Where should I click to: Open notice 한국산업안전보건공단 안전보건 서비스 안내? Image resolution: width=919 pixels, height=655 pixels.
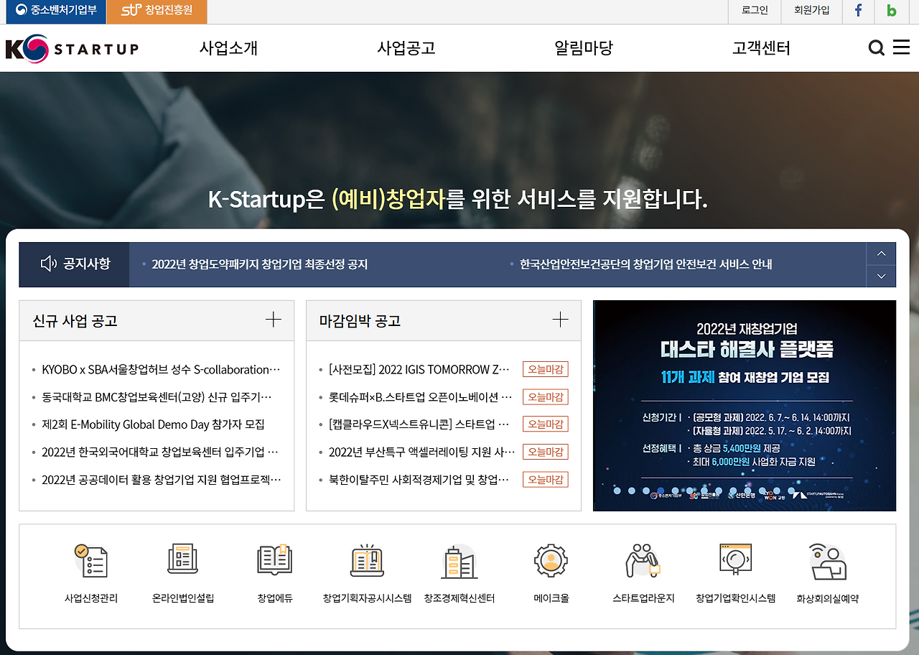coord(645,264)
